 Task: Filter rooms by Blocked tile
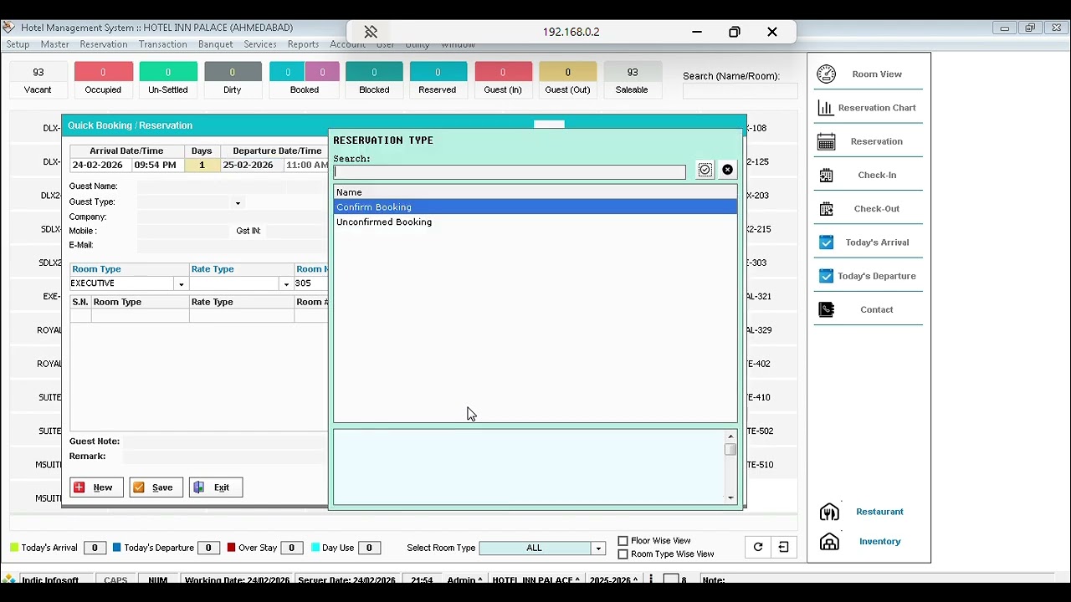[x=374, y=80]
